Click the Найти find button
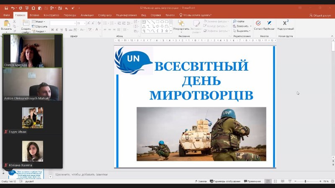Screen dimensions: 335x188 pyautogui.click(x=239, y=21)
